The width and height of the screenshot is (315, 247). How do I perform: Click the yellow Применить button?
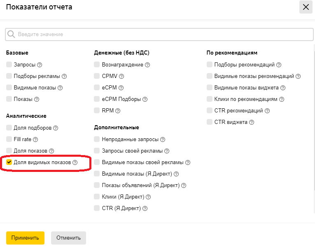[x=25, y=238]
